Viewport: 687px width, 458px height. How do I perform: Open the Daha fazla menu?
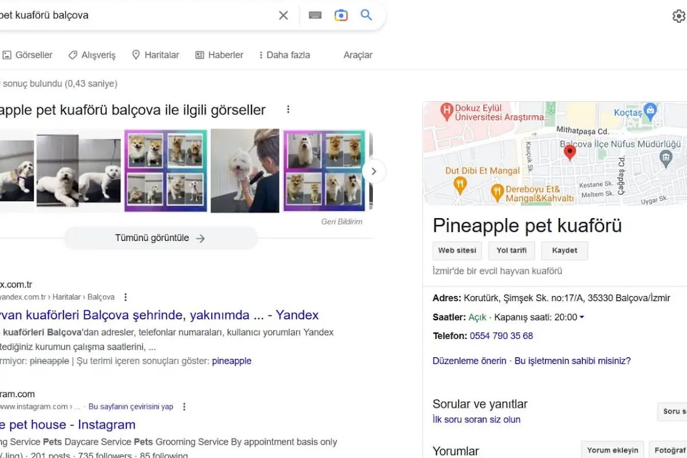click(284, 55)
